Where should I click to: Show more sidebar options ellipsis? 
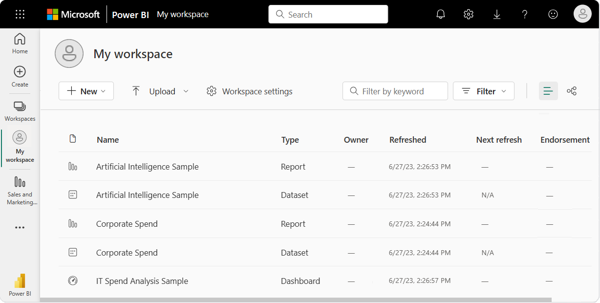click(20, 227)
